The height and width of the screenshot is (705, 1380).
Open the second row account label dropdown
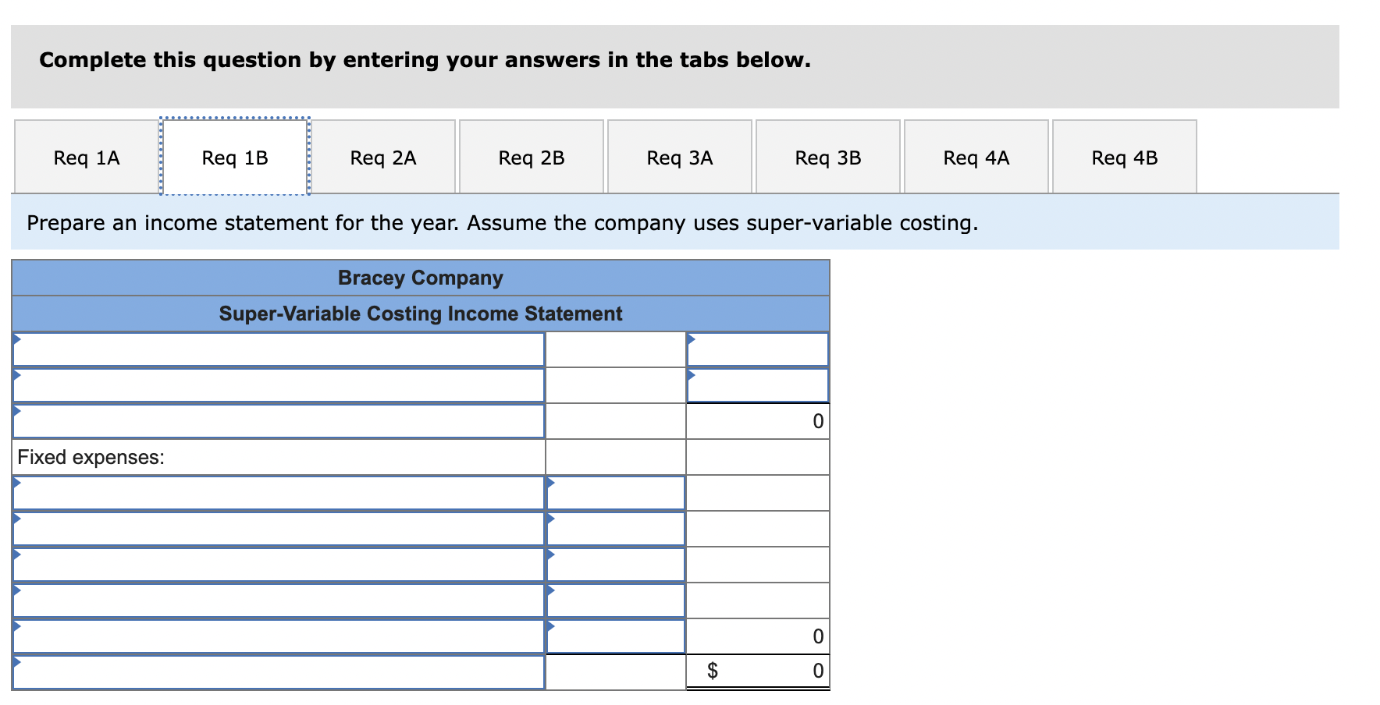coord(279,384)
